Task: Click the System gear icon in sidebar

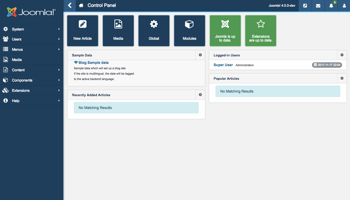Action: coord(5,29)
